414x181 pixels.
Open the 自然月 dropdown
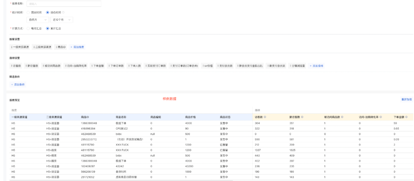tap(38, 19)
